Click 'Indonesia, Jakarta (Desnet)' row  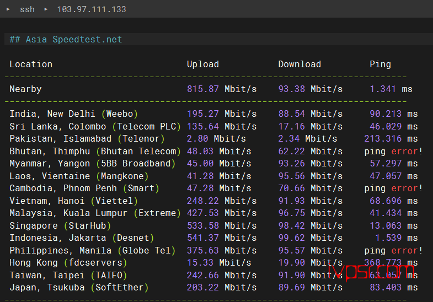[82, 238]
